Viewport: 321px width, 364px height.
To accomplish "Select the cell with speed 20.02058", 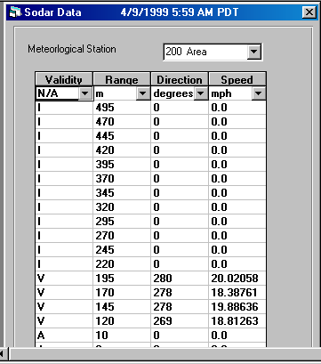I will pyautogui.click(x=237, y=279).
